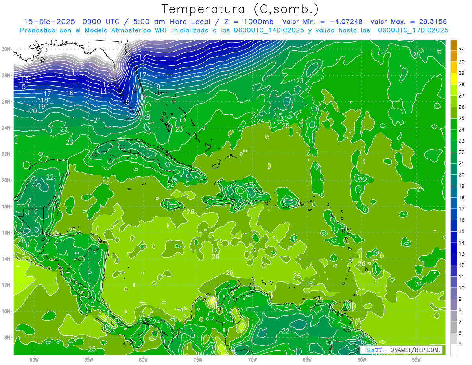Click the "60W" longitude axis label
The height and width of the screenshot is (365, 472).
(362, 360)
